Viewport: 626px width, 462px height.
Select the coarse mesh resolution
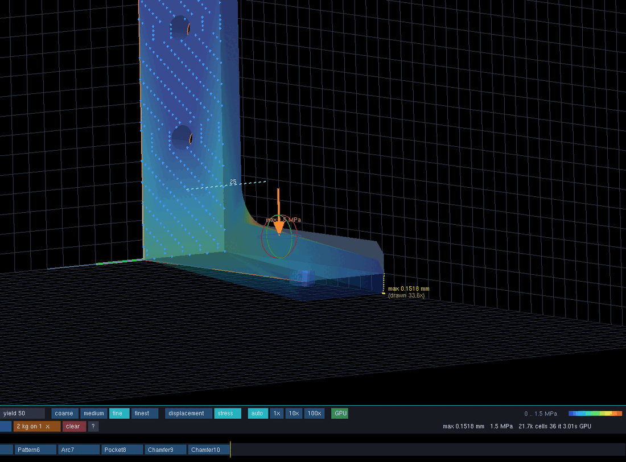(64, 413)
